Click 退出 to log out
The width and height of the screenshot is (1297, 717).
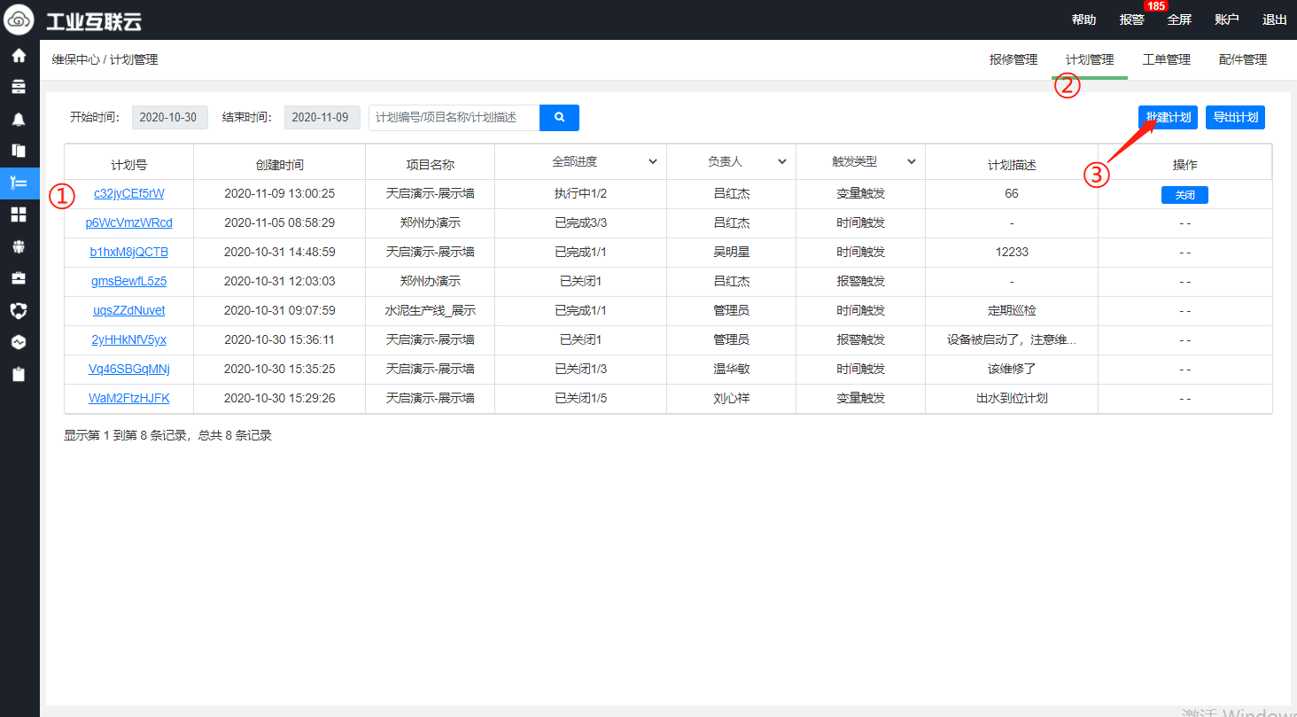1275,20
